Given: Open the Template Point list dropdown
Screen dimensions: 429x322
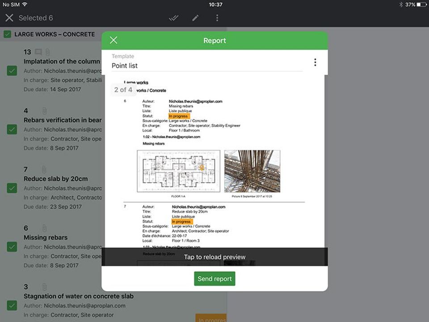Looking at the screenshot, I should click(207, 66).
